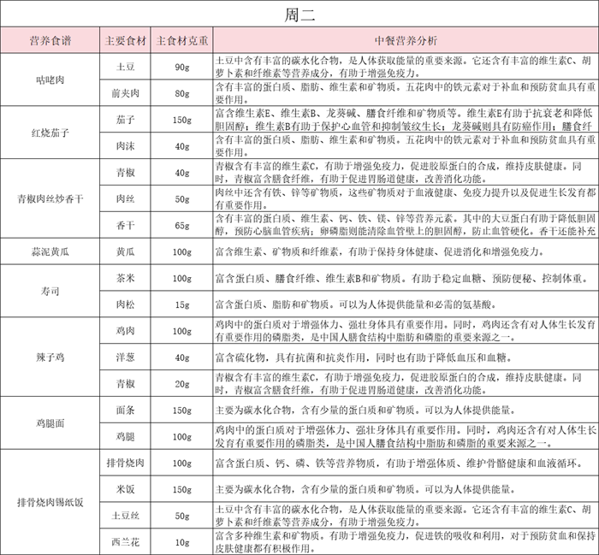The width and height of the screenshot is (599, 555).
Task: Click the 周二 title cell
Action: pyautogui.click(x=299, y=15)
